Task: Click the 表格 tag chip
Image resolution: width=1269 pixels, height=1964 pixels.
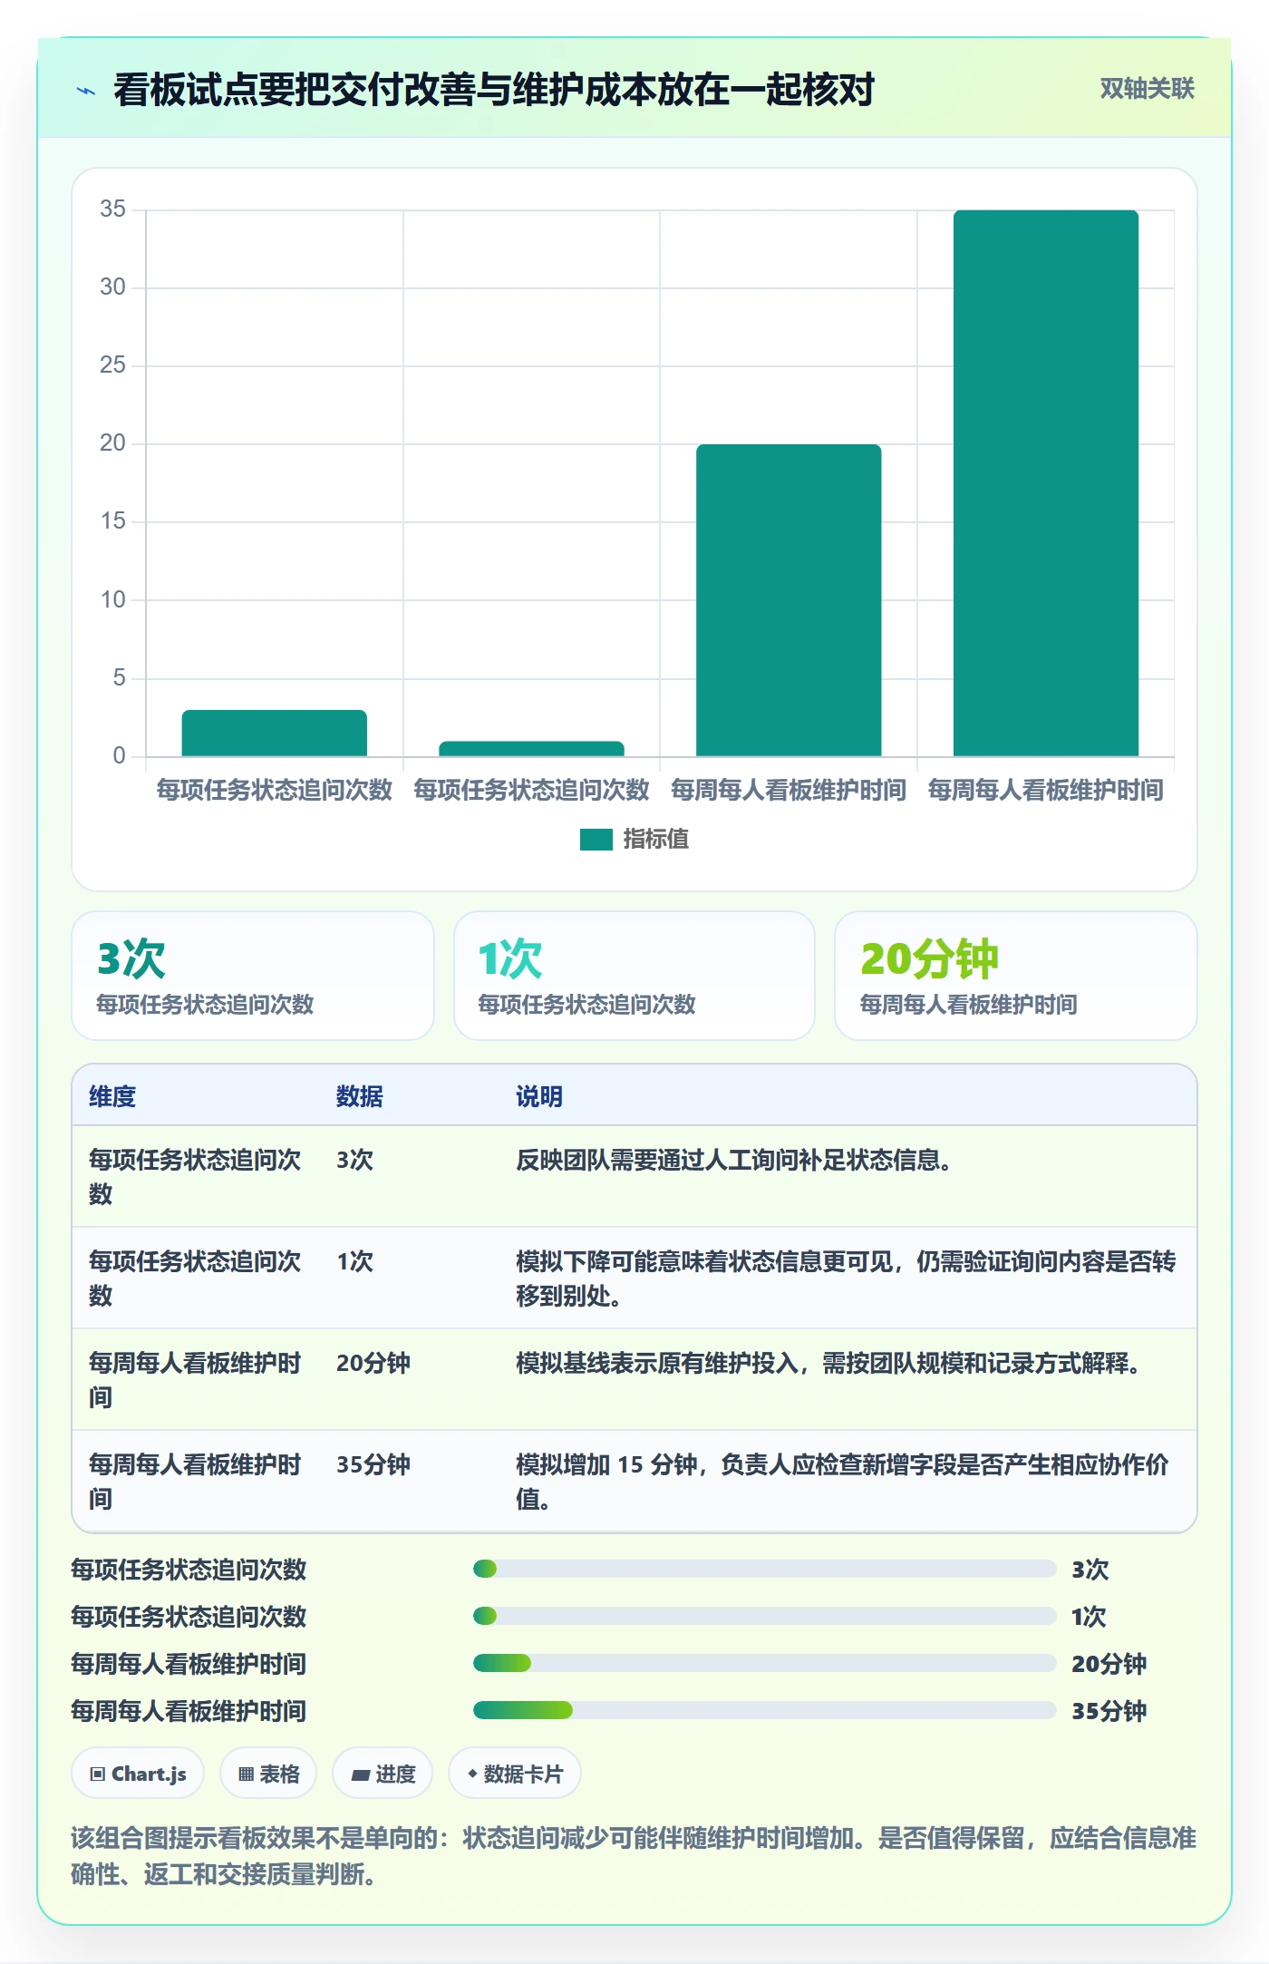Action: tap(268, 1774)
